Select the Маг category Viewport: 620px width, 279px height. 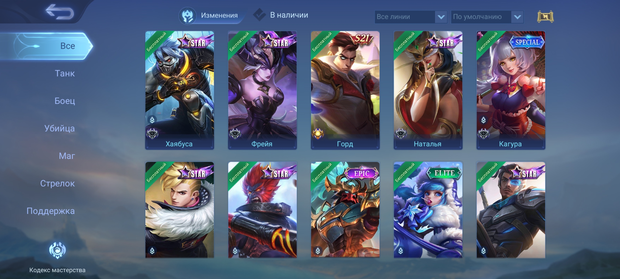click(67, 156)
